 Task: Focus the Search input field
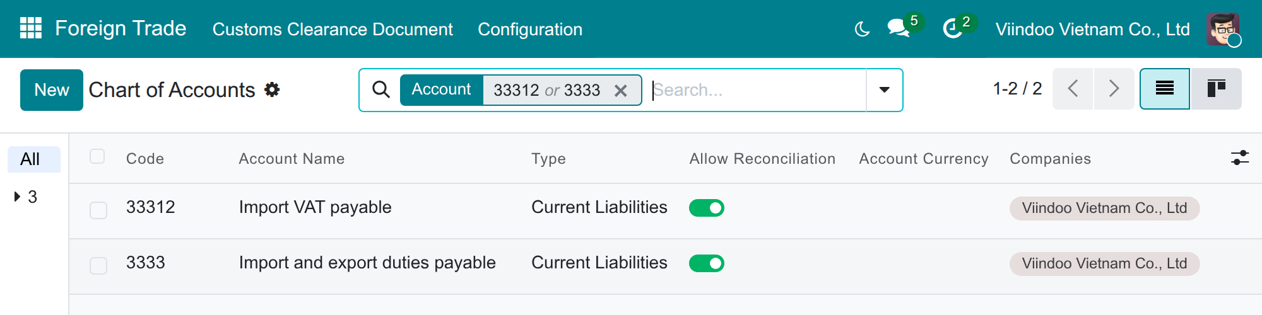(757, 90)
